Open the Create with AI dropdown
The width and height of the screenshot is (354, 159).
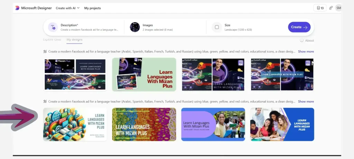[x=67, y=8]
